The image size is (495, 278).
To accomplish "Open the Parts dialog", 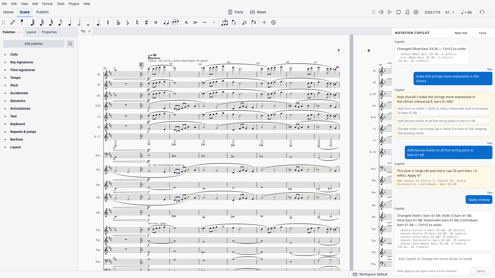I will (236, 12).
